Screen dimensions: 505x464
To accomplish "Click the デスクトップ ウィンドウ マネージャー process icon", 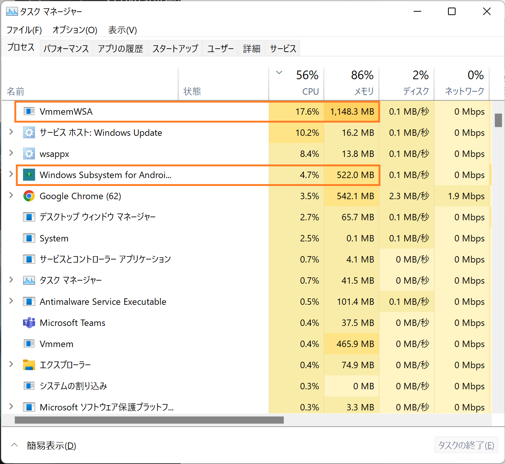I will (29, 217).
